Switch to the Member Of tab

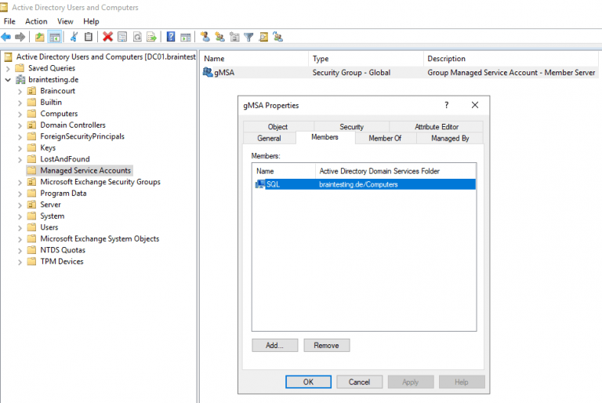(x=385, y=138)
